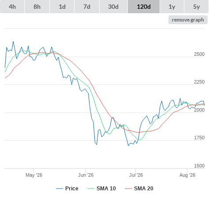This screenshot has width=209, height=200.
Task: Click the remove graph button
Action: click(188, 20)
